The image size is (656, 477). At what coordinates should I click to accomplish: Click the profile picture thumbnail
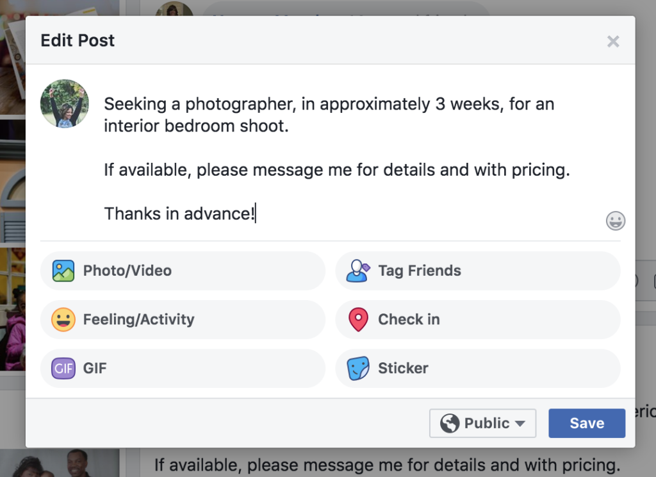pos(65,104)
